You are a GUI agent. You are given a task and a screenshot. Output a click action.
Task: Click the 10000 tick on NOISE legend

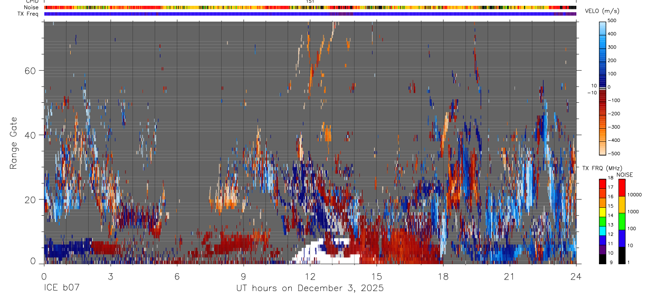tap(634, 195)
